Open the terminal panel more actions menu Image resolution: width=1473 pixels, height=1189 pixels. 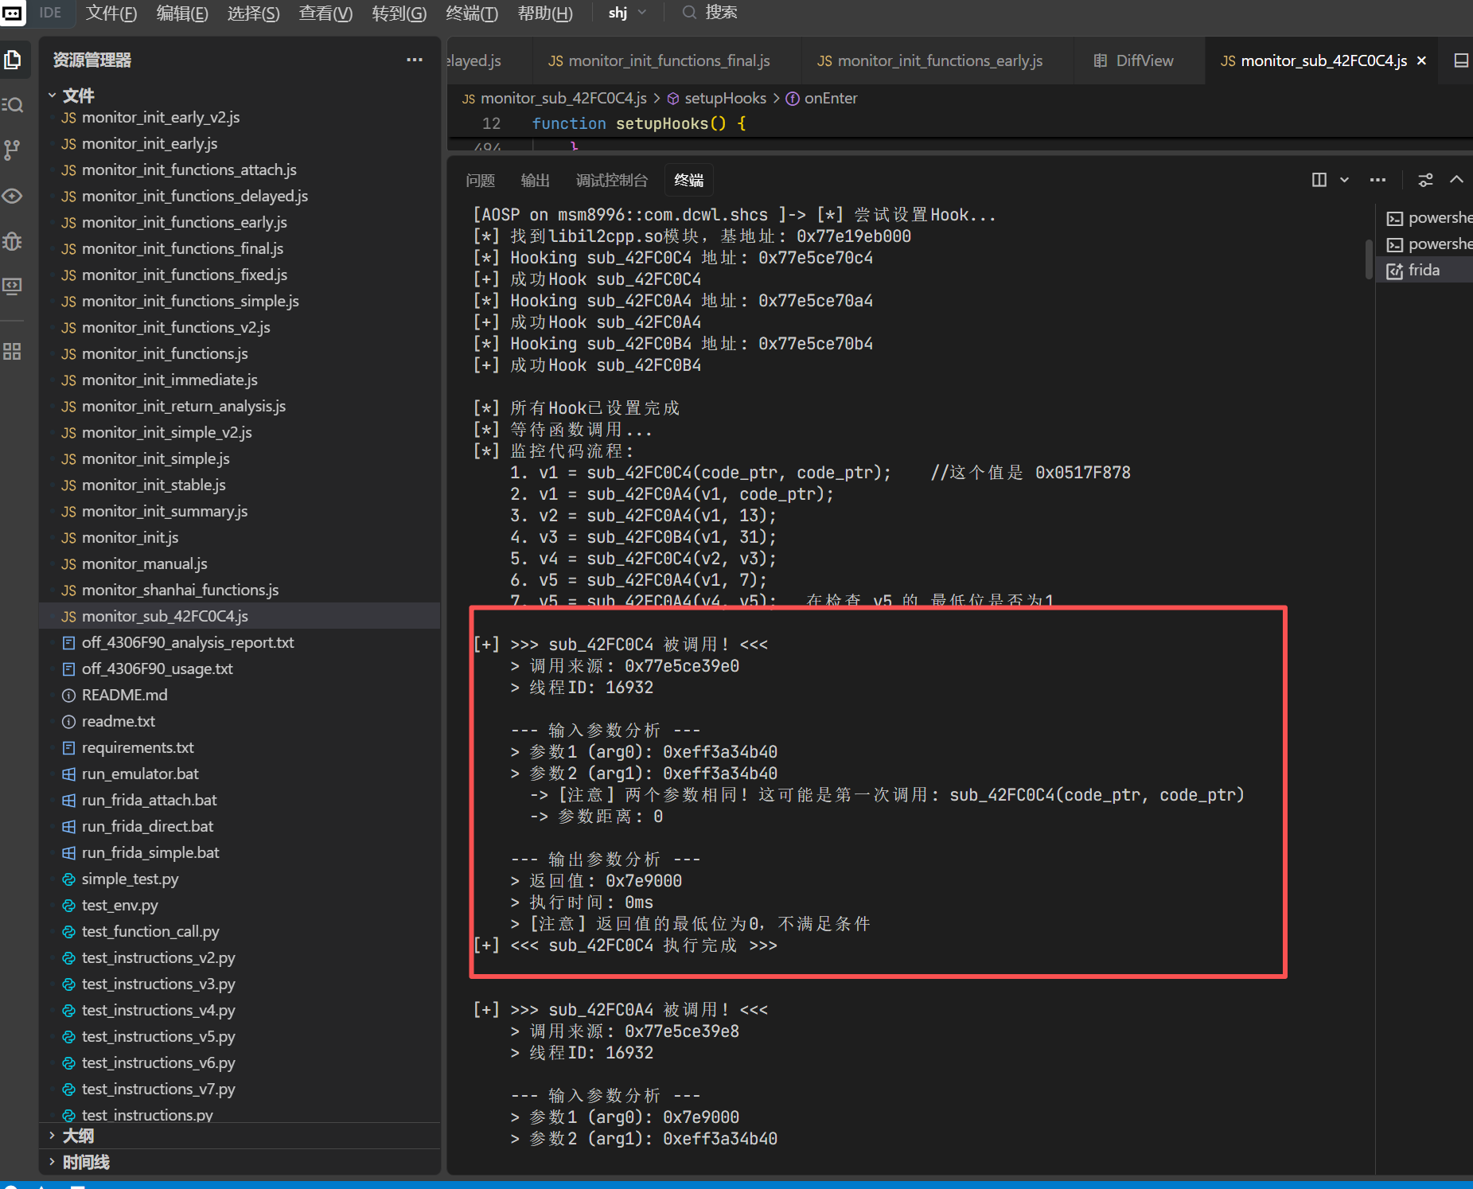1378,180
